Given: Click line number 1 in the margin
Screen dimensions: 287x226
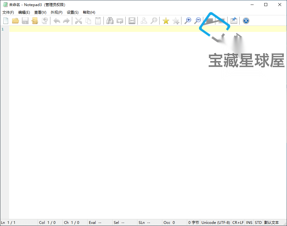Looking at the screenshot, I should pos(2,29).
